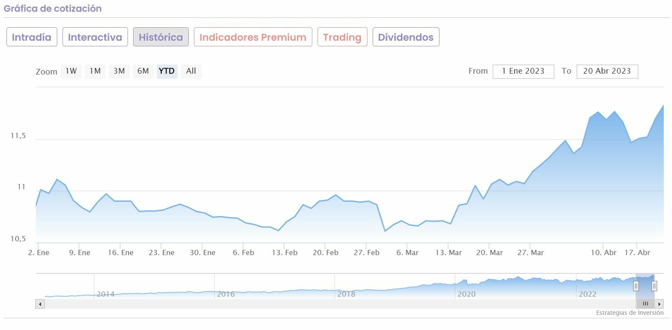Show All historical data
The height and width of the screenshot is (330, 672).
point(191,71)
